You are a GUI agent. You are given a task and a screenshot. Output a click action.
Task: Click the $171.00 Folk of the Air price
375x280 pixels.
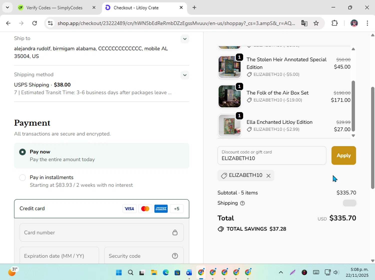340,100
